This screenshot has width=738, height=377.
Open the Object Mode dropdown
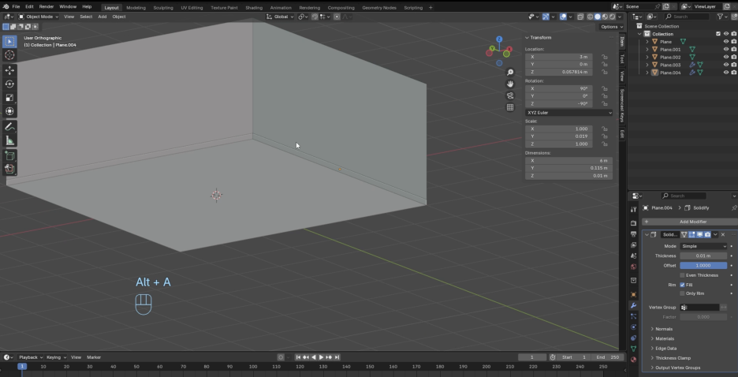click(x=38, y=17)
